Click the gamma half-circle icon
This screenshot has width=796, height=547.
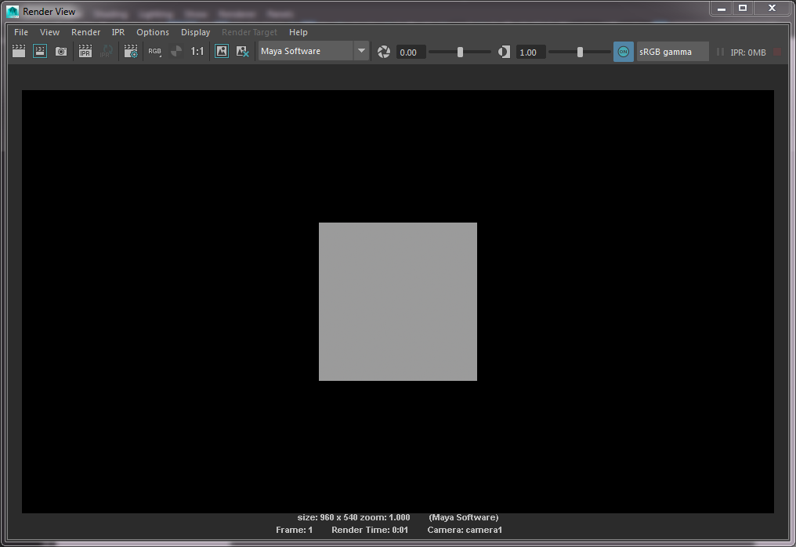(504, 52)
